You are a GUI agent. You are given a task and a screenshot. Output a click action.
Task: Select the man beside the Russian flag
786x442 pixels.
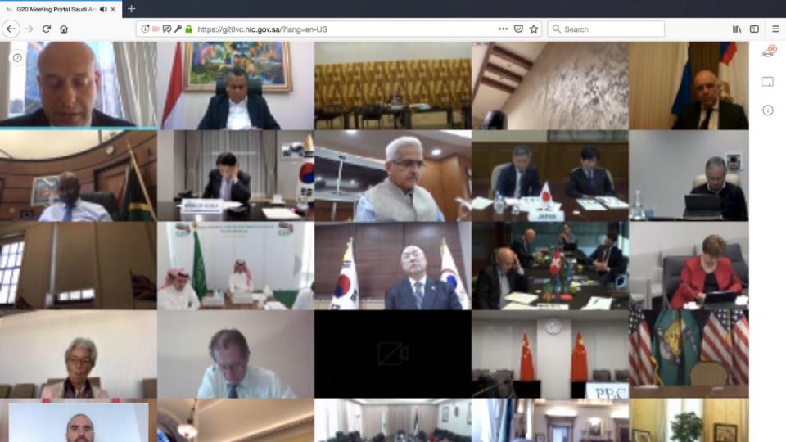click(689, 86)
